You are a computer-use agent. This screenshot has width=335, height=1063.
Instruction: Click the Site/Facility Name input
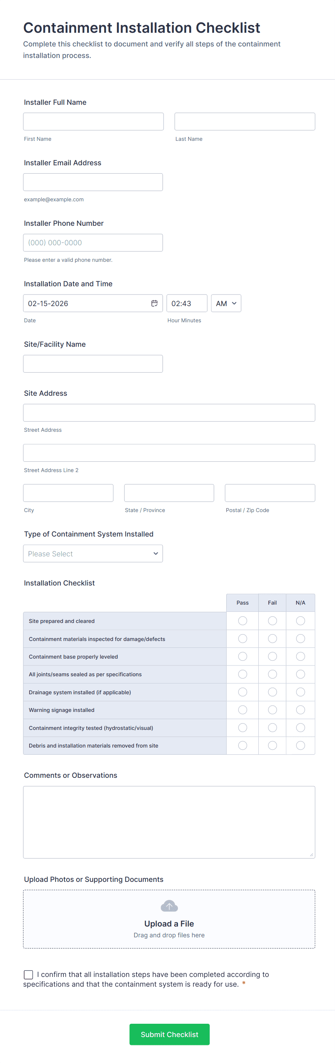[x=93, y=364]
